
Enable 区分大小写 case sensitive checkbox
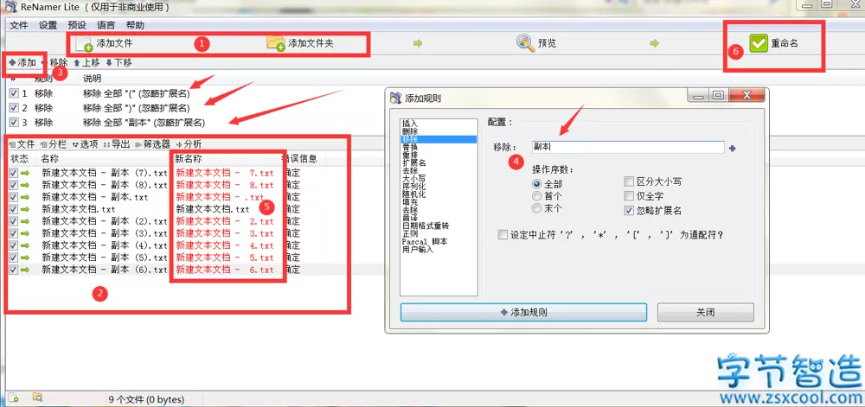(x=628, y=181)
